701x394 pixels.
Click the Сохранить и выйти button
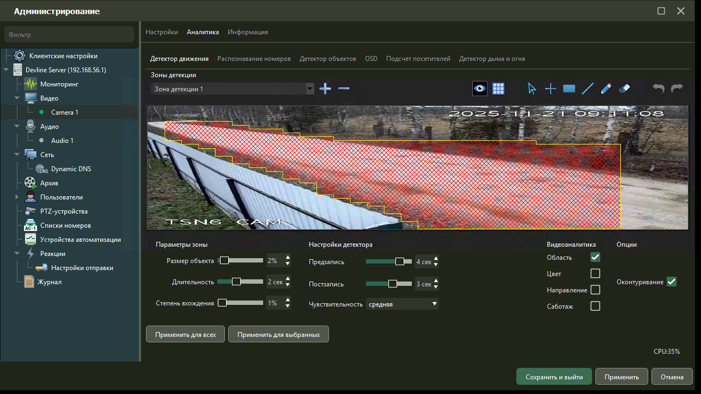[x=554, y=377]
